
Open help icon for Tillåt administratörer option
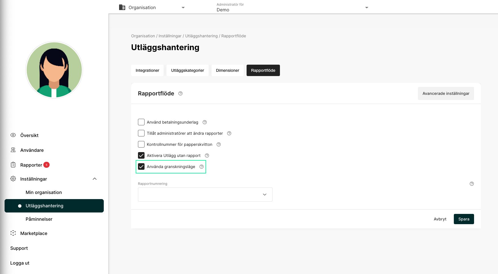point(229,133)
